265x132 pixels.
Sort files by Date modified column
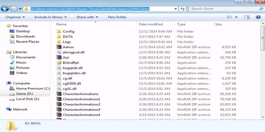(x=151, y=24)
